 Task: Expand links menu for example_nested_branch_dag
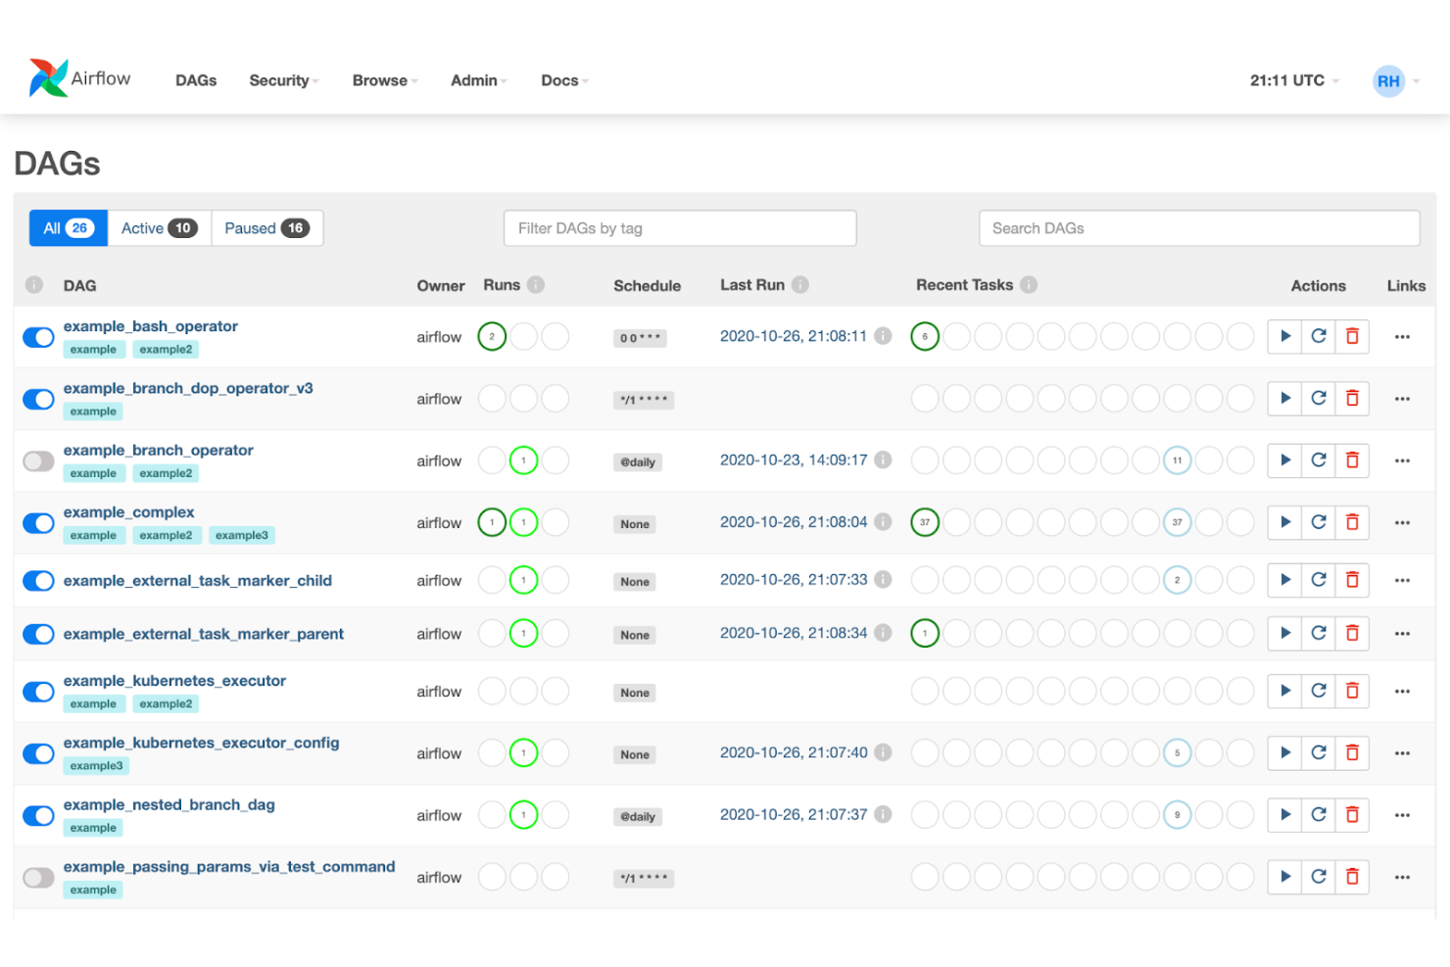(x=1402, y=814)
